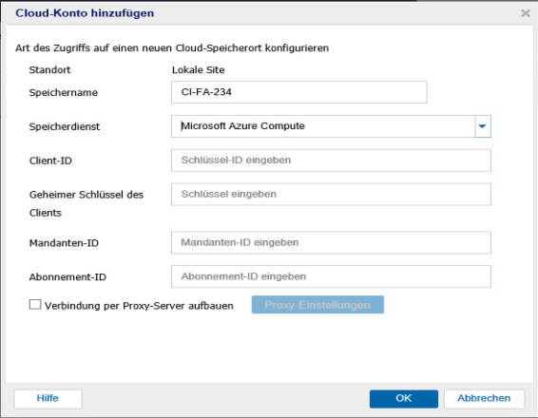Click the Abonnement-ID label

pos(67,276)
